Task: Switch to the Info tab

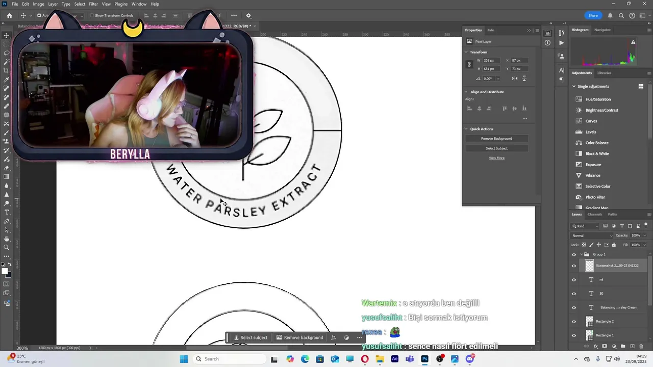Action: click(490, 30)
